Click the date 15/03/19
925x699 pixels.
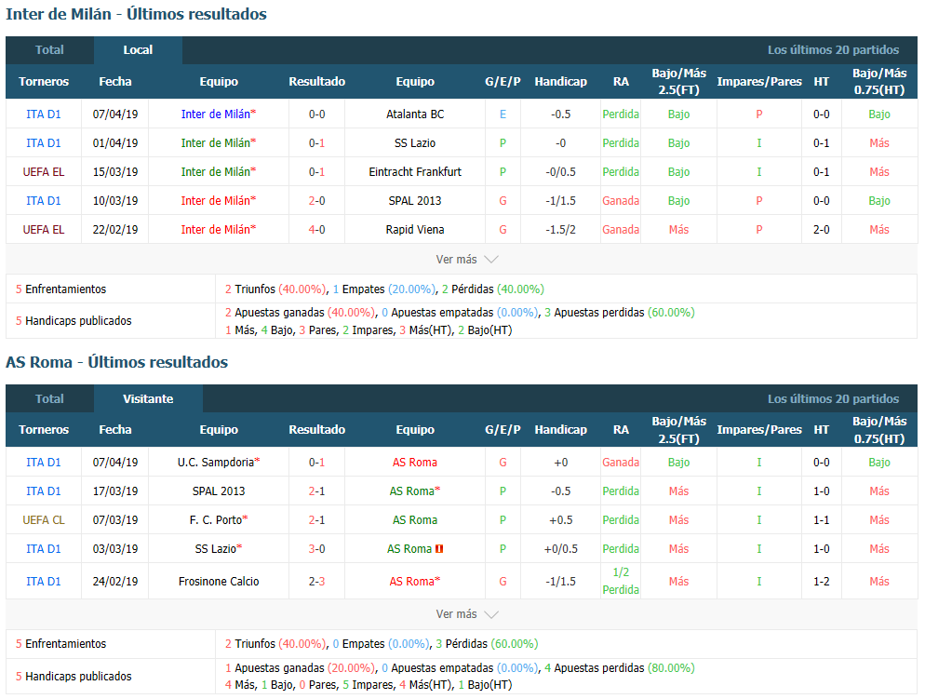[115, 172]
